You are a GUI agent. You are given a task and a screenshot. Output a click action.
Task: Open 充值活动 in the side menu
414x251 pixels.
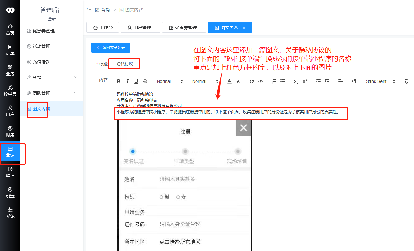click(x=52, y=62)
